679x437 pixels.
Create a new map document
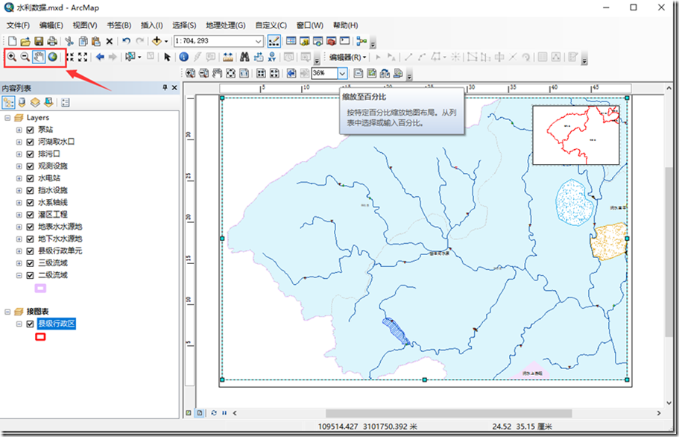tap(12, 41)
